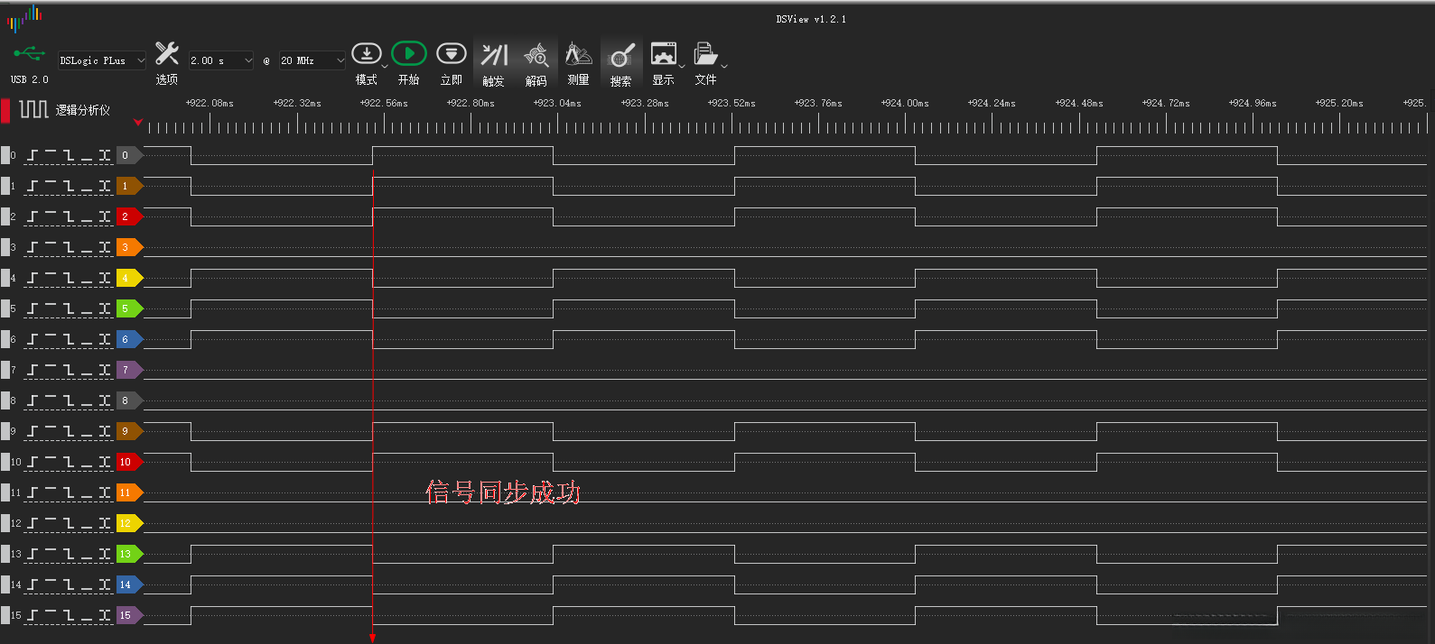
Task: Set falling edge trigger on channel 1
Action: click(69, 186)
